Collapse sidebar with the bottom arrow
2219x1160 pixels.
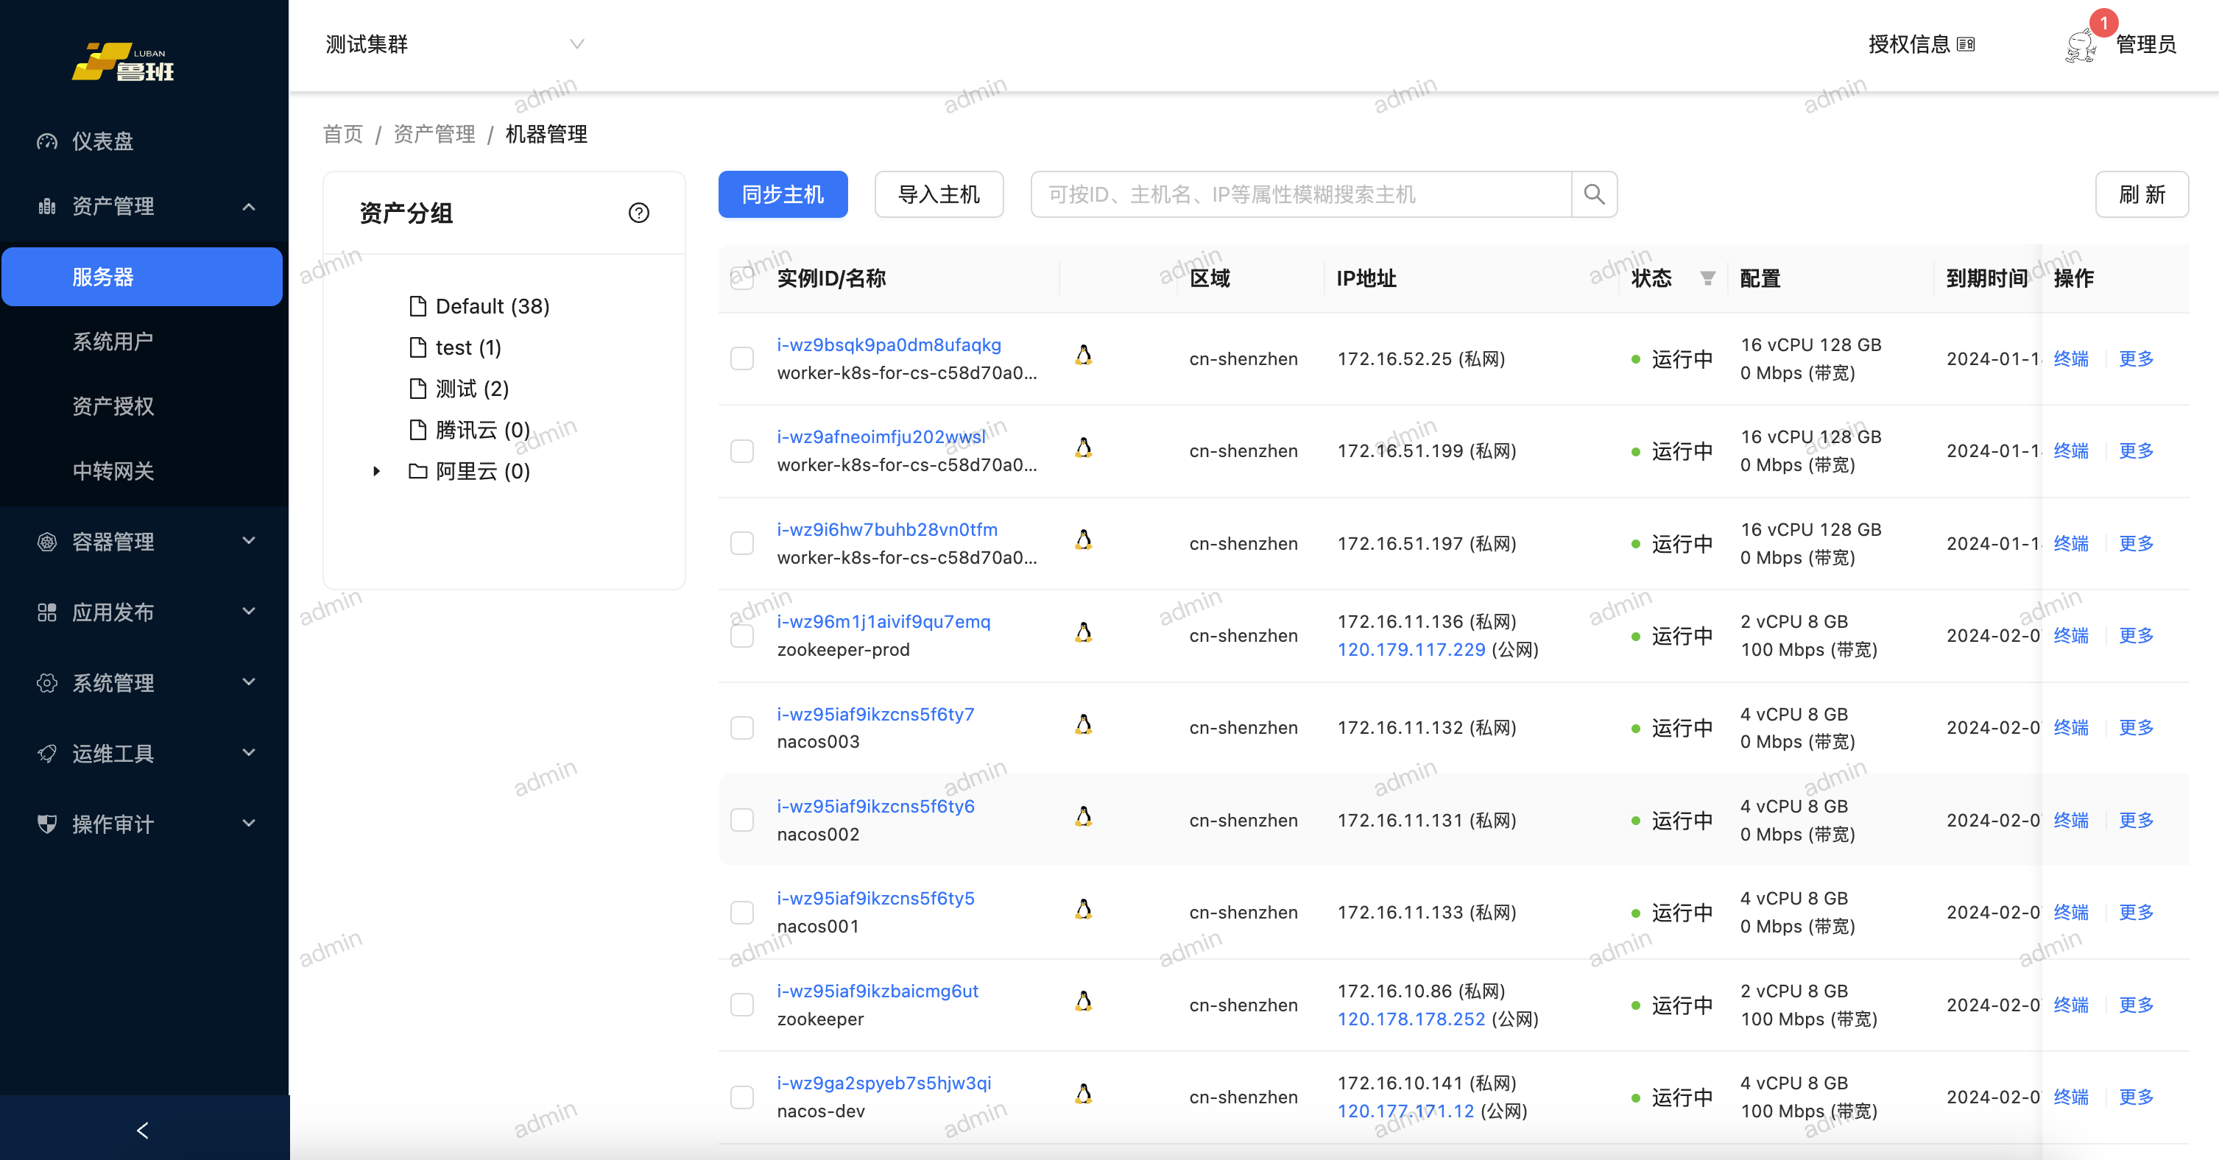[x=143, y=1130]
